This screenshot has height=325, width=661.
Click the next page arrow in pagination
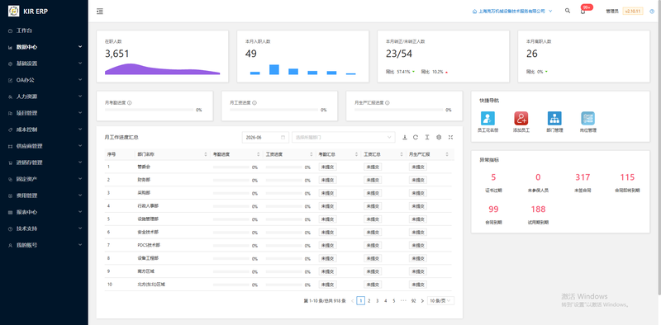pos(422,300)
